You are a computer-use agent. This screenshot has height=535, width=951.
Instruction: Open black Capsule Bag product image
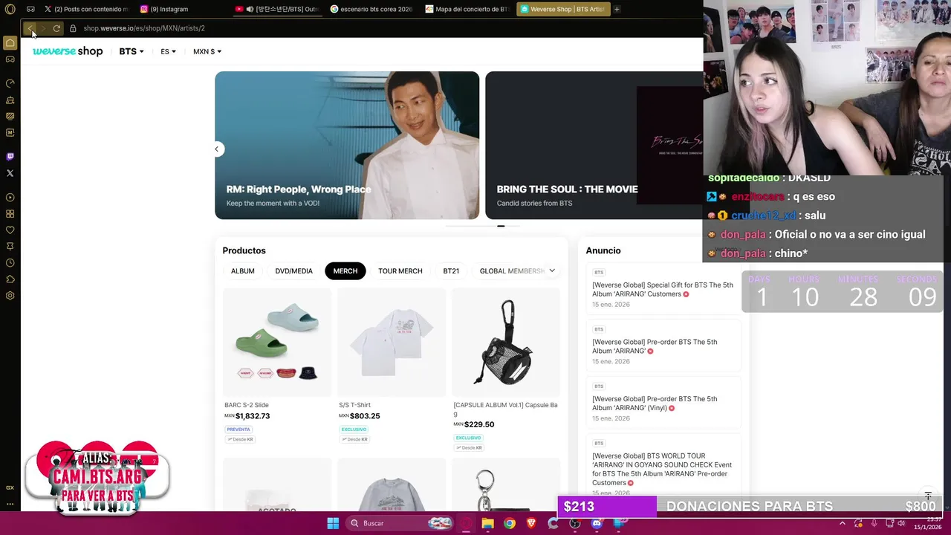pyautogui.click(x=506, y=343)
